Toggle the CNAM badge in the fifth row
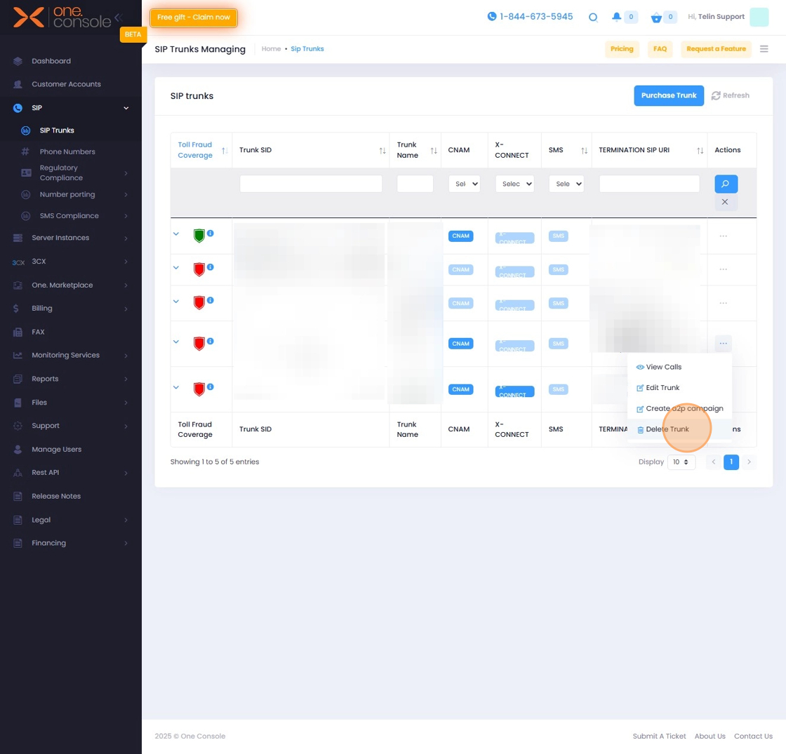786x754 pixels. (460, 389)
